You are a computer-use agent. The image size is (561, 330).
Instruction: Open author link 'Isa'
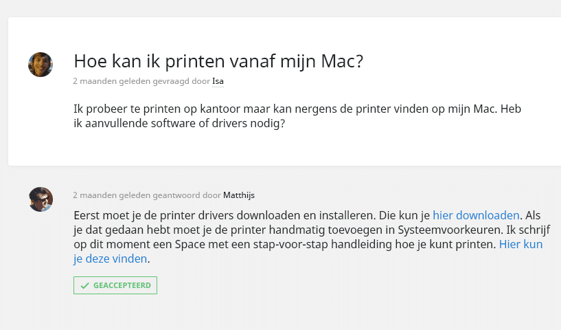(218, 81)
